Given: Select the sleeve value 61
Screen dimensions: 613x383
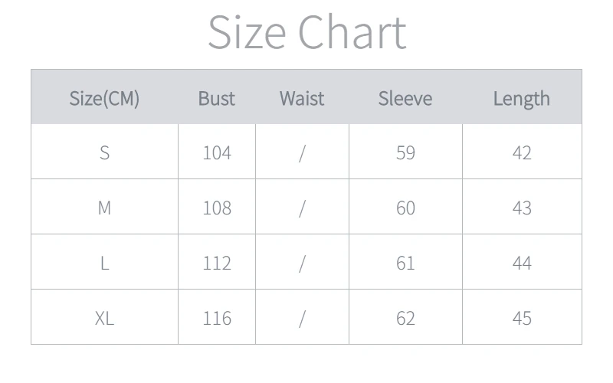Looking at the screenshot, I should coord(405,263).
